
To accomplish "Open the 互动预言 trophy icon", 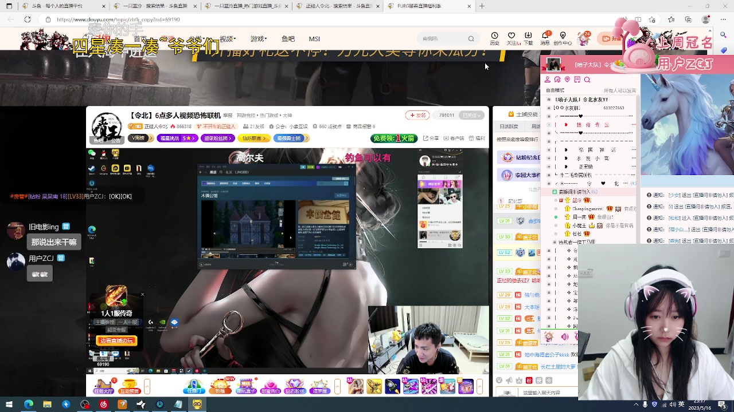I will (129, 386).
